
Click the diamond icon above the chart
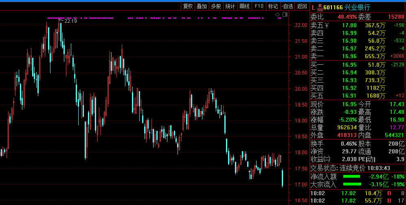point(277,15)
